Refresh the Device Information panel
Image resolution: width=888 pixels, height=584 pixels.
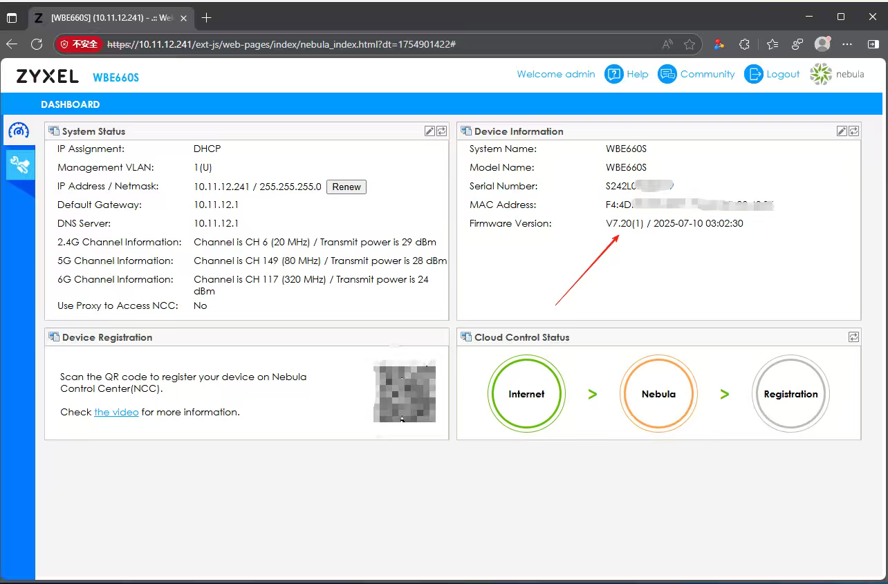click(x=853, y=131)
